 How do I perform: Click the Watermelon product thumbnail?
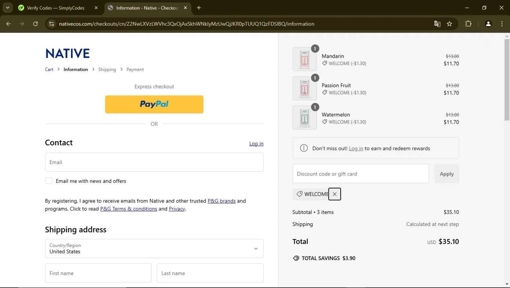point(305,118)
